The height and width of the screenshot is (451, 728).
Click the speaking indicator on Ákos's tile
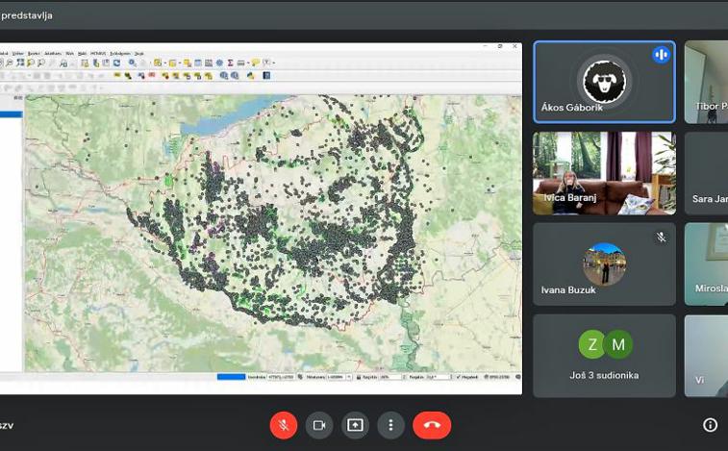tap(661, 55)
